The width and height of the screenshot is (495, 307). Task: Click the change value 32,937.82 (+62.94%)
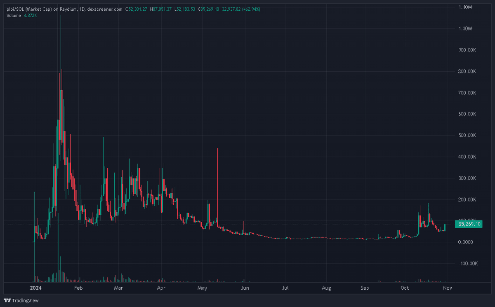(x=241, y=9)
